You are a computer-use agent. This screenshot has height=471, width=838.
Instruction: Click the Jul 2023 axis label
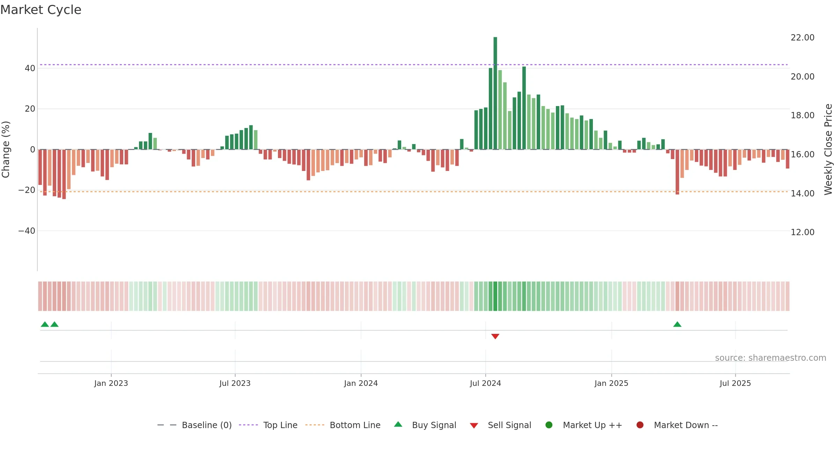click(235, 383)
